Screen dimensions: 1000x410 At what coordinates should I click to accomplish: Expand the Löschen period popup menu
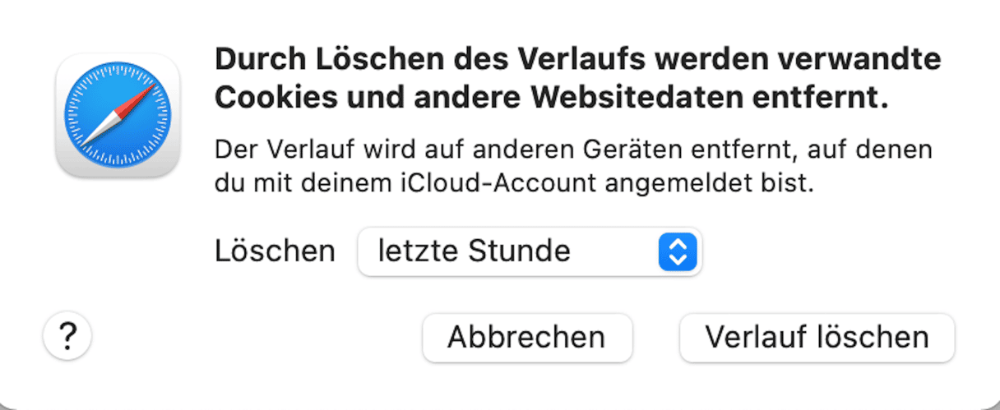[529, 251]
